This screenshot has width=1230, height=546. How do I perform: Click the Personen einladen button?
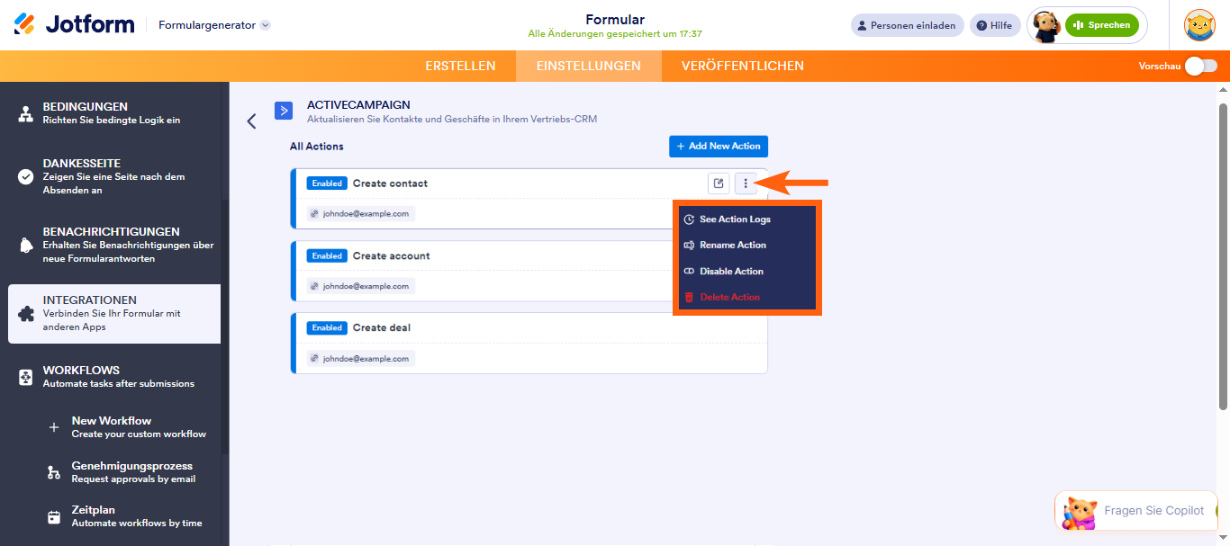[x=907, y=25]
